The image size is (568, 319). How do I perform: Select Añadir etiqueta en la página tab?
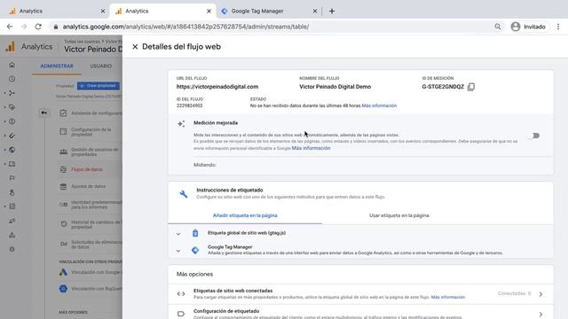[x=245, y=215]
